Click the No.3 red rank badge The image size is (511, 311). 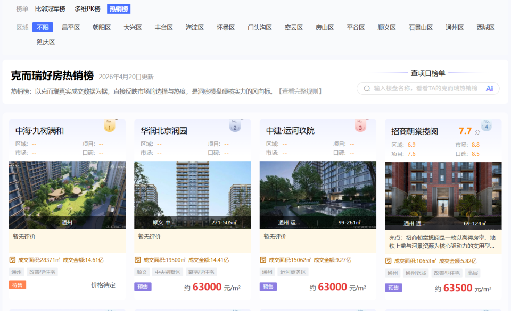[x=360, y=125]
